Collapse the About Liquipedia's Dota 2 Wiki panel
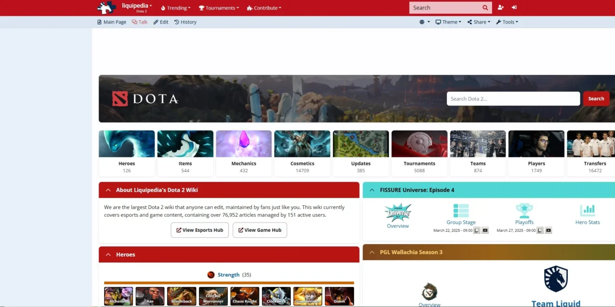The height and width of the screenshot is (307, 615). tap(108, 190)
